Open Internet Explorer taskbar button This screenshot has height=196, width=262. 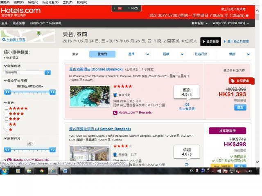pyautogui.click(x=53, y=171)
